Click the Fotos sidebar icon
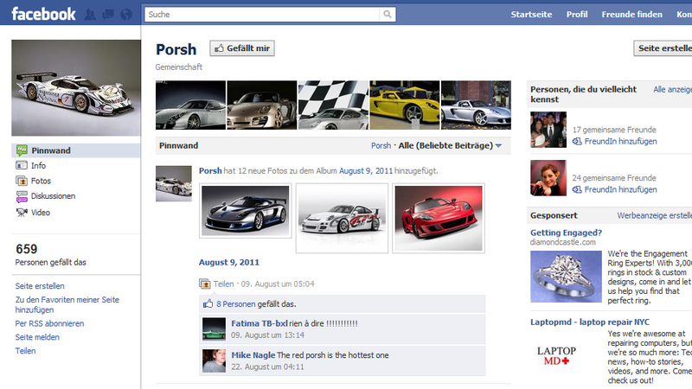The width and height of the screenshot is (692, 389). (x=22, y=181)
